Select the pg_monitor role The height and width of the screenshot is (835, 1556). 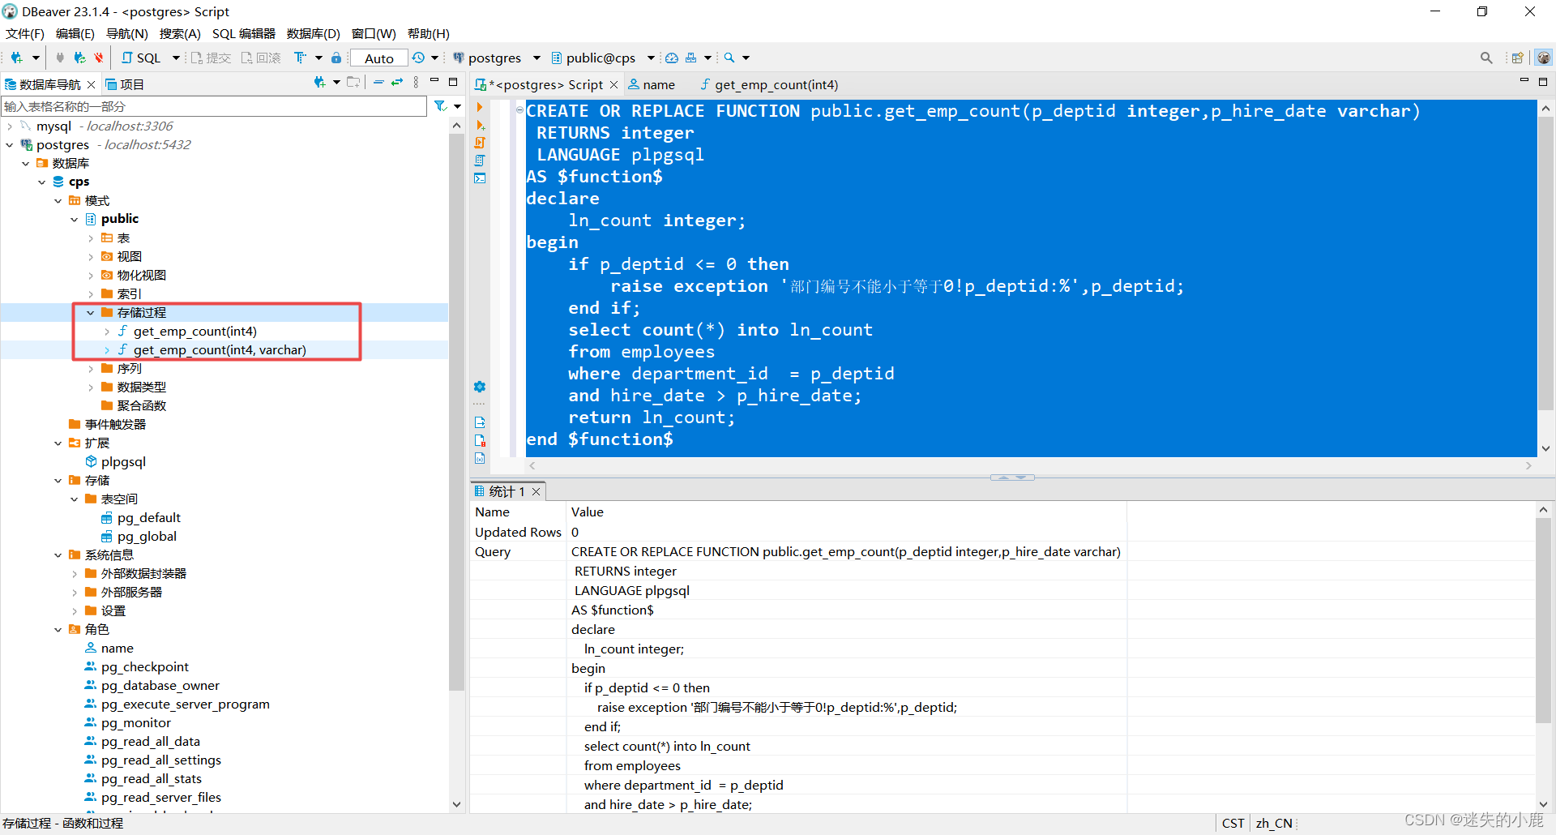coord(135,722)
